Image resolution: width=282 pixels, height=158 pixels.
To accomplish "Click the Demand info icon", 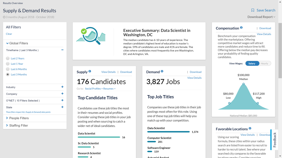I will tap(162, 71).
